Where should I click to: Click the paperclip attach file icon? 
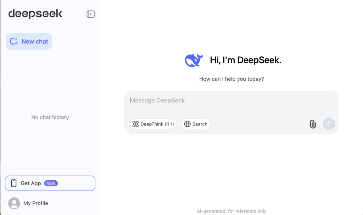[x=313, y=124]
